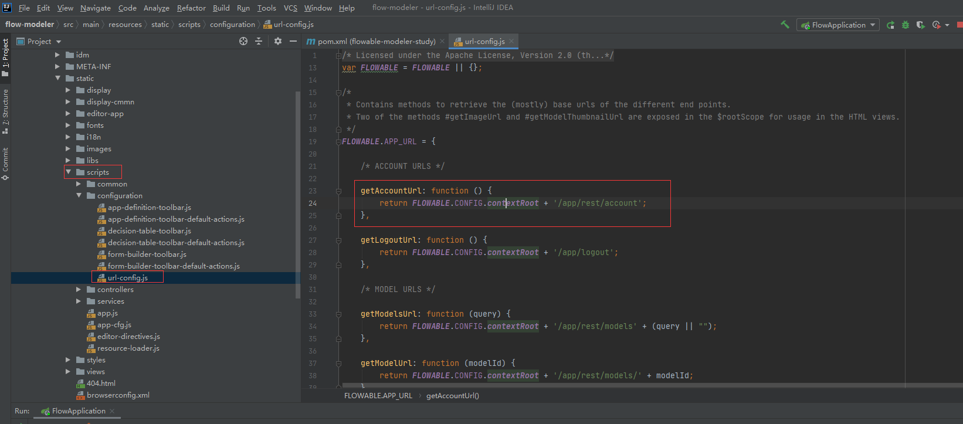The height and width of the screenshot is (424, 963).
Task: Expand the styles folder
Action: [68, 359]
